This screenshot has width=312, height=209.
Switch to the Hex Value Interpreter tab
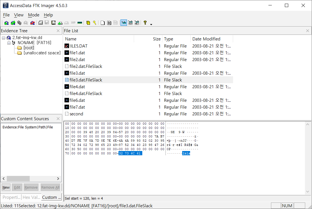(x=31, y=197)
